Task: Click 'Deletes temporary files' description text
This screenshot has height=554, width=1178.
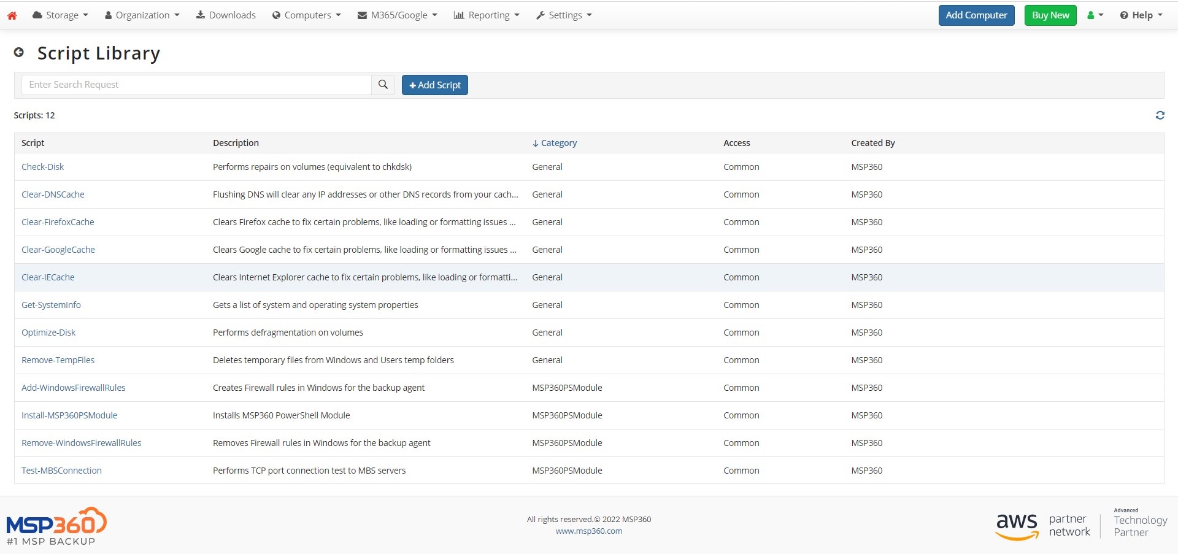Action: (333, 360)
